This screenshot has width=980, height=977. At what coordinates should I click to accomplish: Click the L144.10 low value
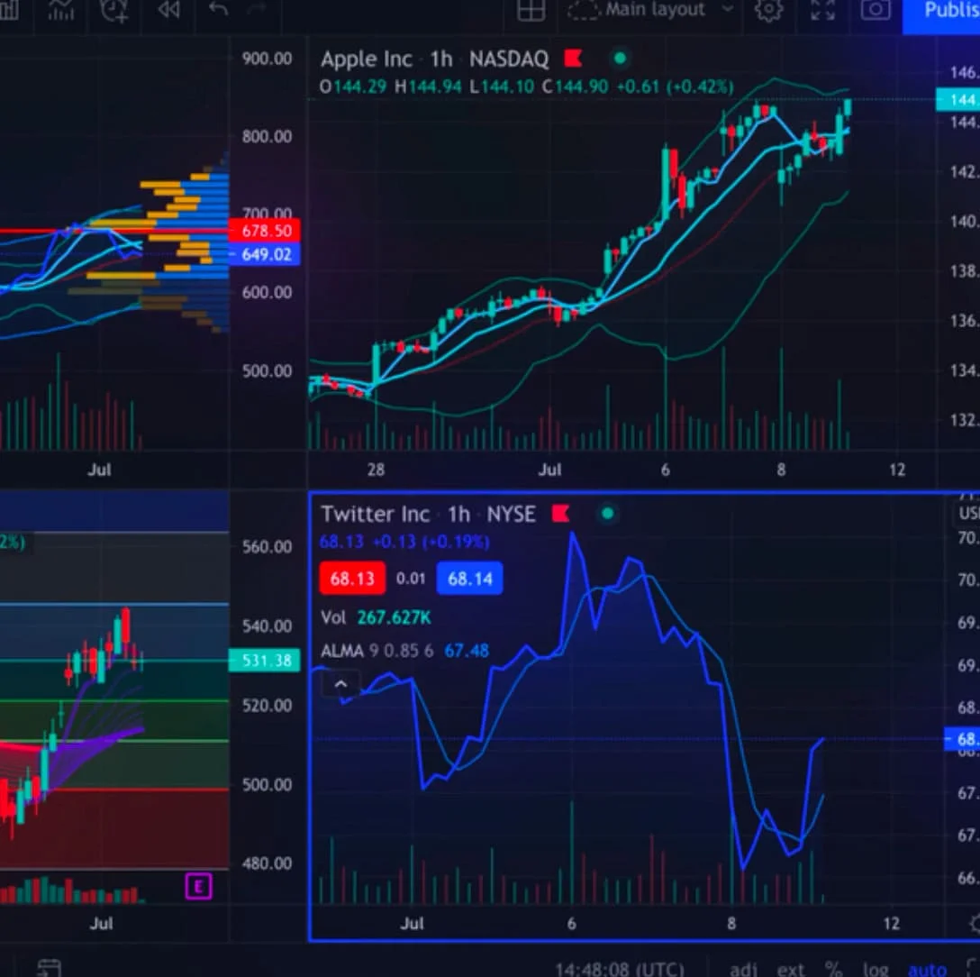coord(502,87)
